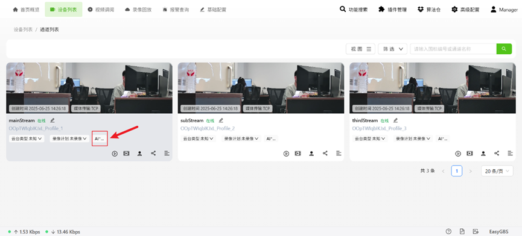Click 设备列表 breadcrumb link

click(23, 29)
